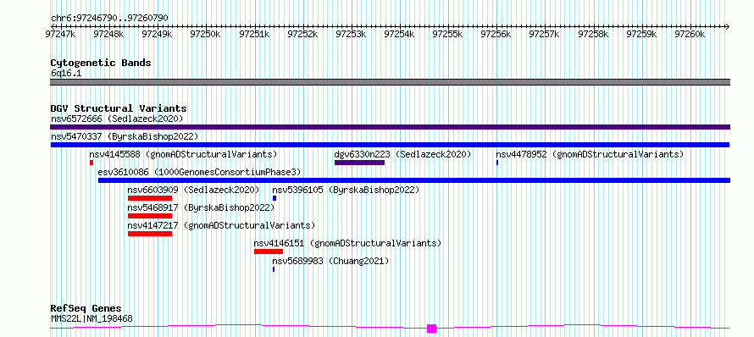Select the red nsv6603909 variant bar
The image size is (754, 337).
150,198
